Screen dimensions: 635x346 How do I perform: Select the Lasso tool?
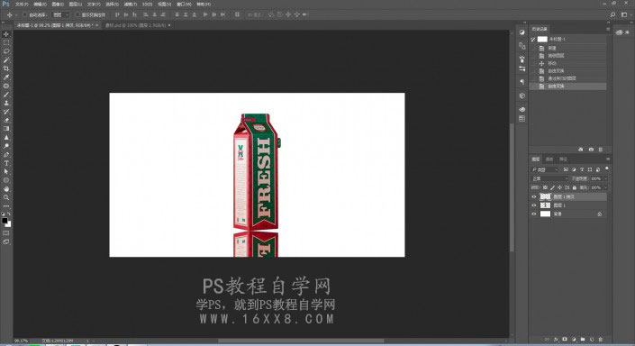point(6,51)
